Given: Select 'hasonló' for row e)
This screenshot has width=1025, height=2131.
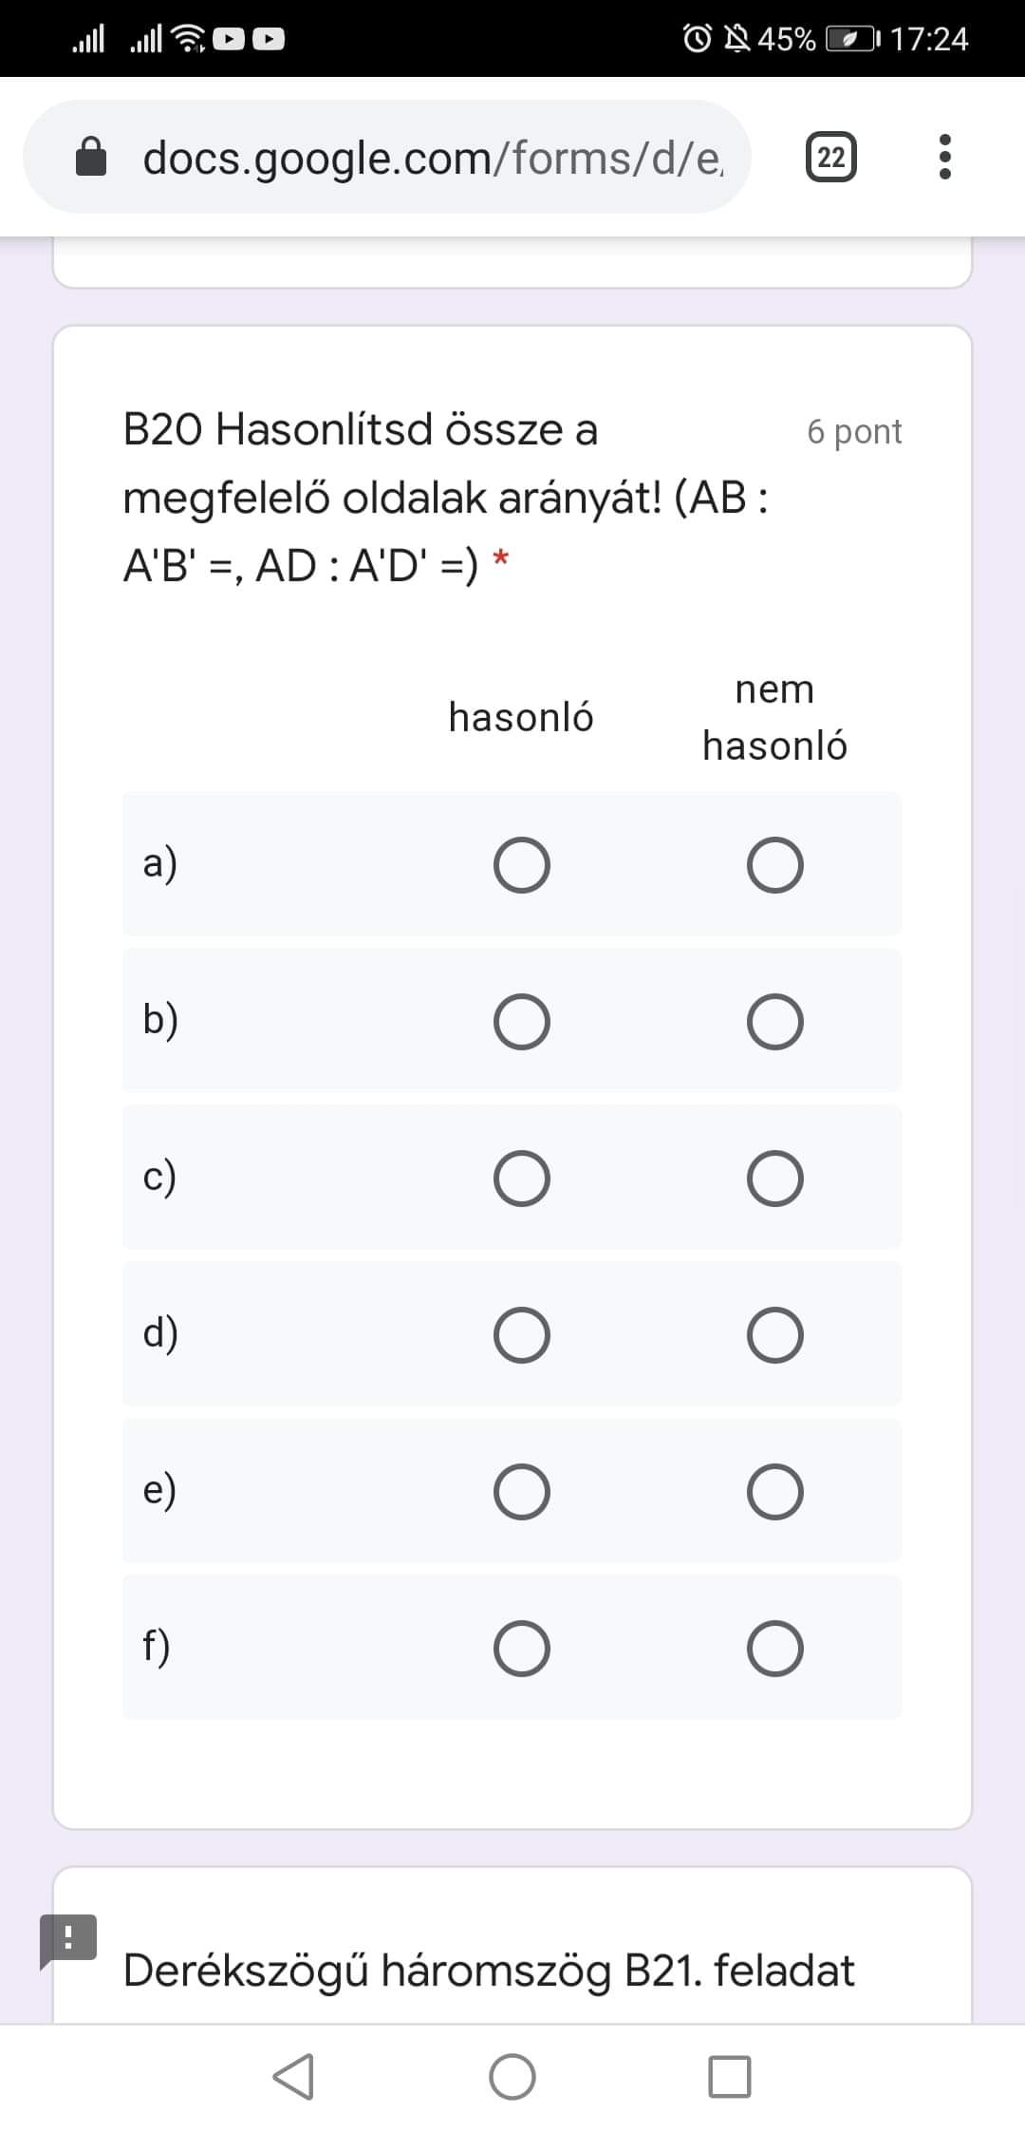Looking at the screenshot, I should [x=521, y=1492].
